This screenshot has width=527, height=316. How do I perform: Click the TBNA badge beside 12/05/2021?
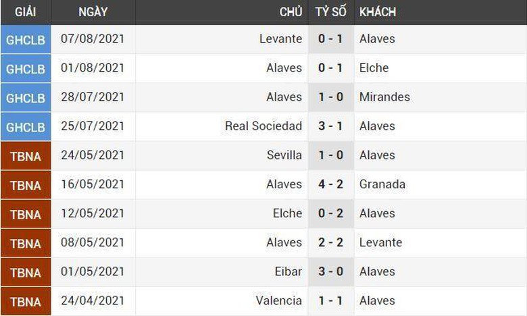click(26, 213)
